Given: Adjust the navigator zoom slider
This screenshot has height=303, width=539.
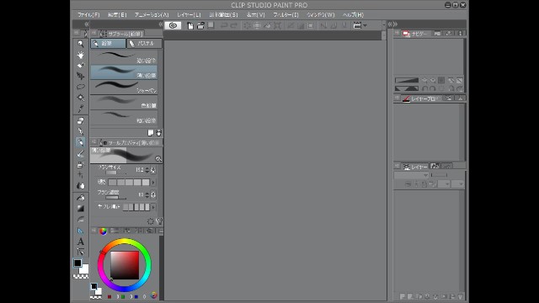Looking at the screenshot, I should pos(407,81).
